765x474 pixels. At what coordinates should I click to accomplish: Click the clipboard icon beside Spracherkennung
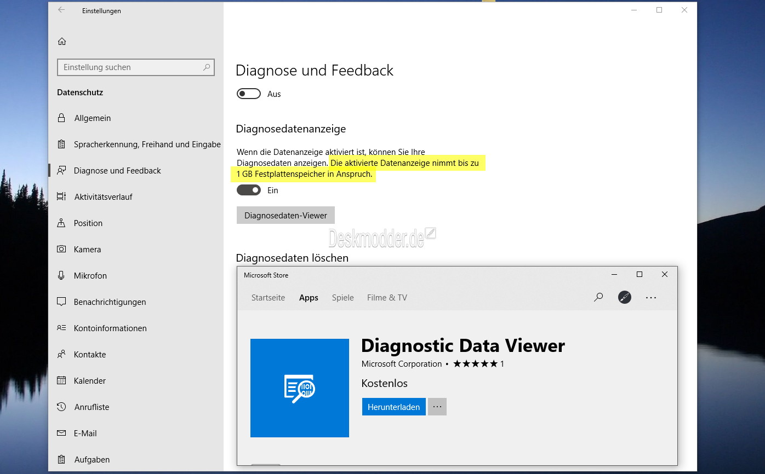tap(62, 144)
